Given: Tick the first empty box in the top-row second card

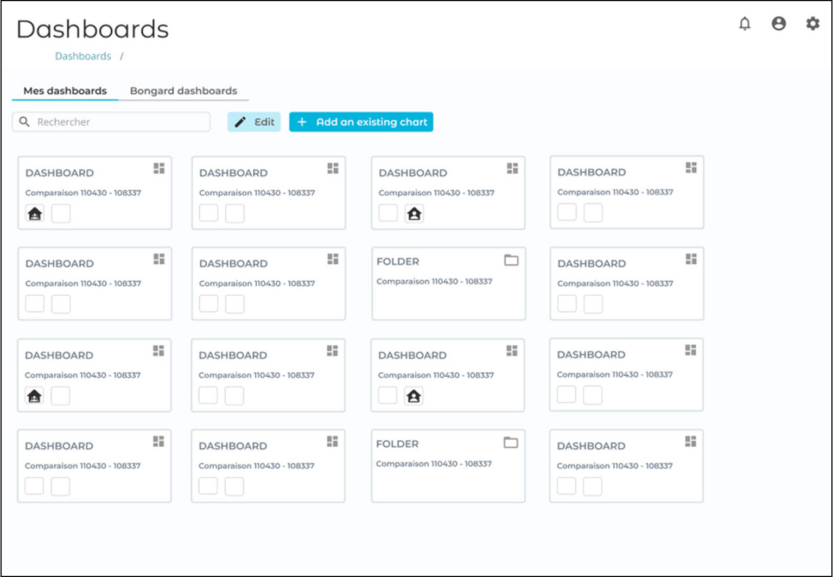Looking at the screenshot, I should click(209, 213).
